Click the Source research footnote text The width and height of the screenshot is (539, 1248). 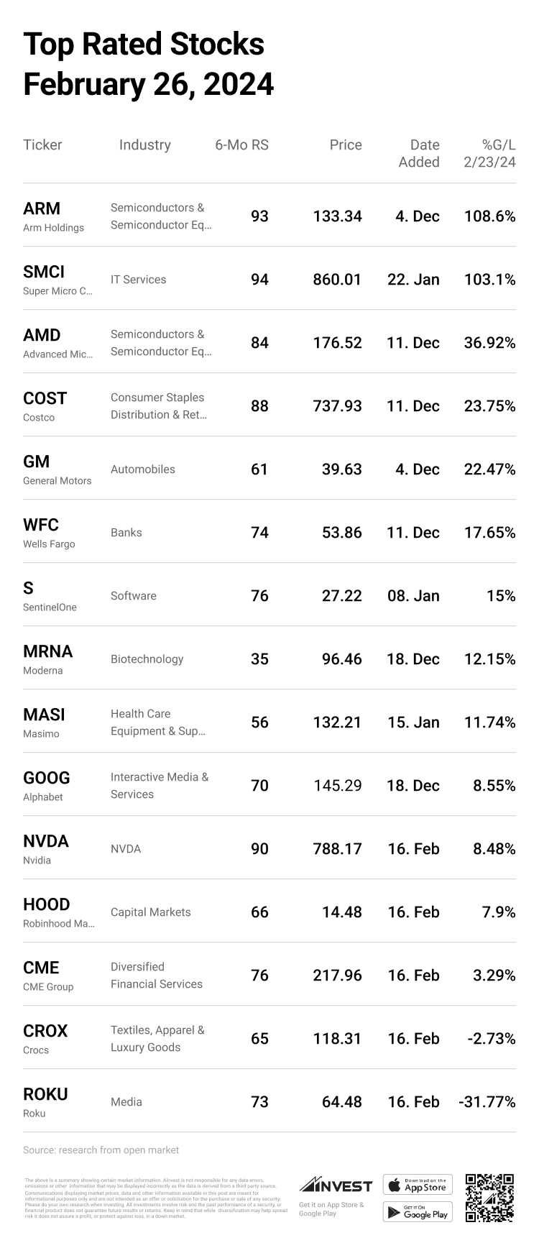[101, 1150]
